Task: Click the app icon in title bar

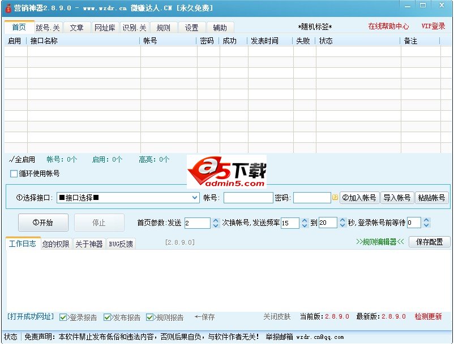Action: (8, 8)
